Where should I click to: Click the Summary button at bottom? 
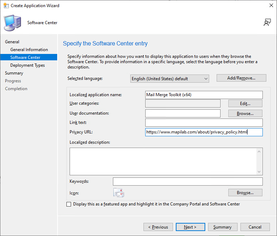[x=223, y=227]
